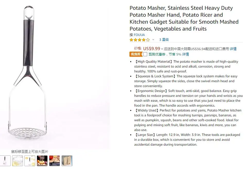Click the Potato Masher product title
246x169 pixels.
pyautogui.click(x=181, y=18)
